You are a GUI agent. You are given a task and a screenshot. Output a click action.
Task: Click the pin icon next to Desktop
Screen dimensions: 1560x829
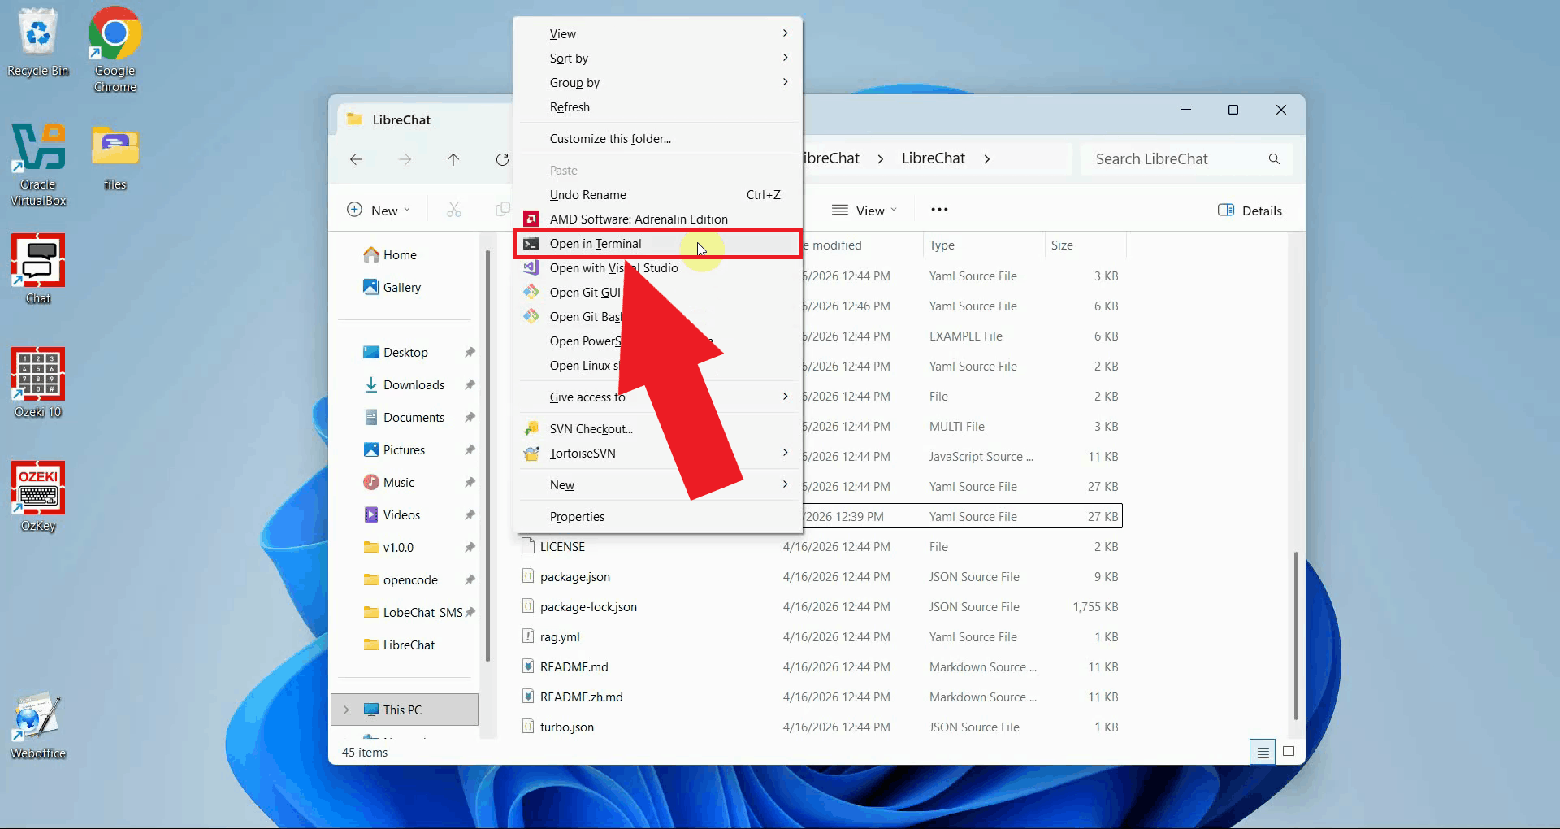tap(470, 352)
